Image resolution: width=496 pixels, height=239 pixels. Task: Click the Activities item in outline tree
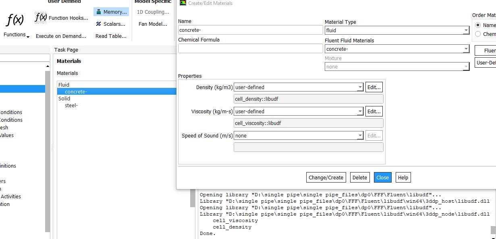click(x=11, y=196)
